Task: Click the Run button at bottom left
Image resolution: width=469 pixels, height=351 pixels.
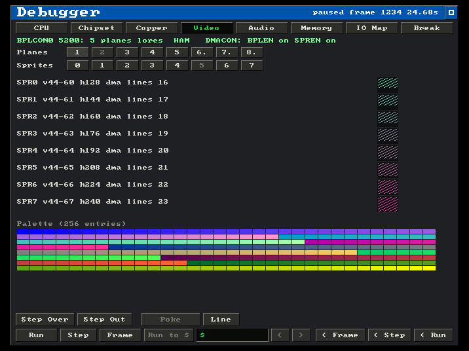Action: [x=36, y=335]
